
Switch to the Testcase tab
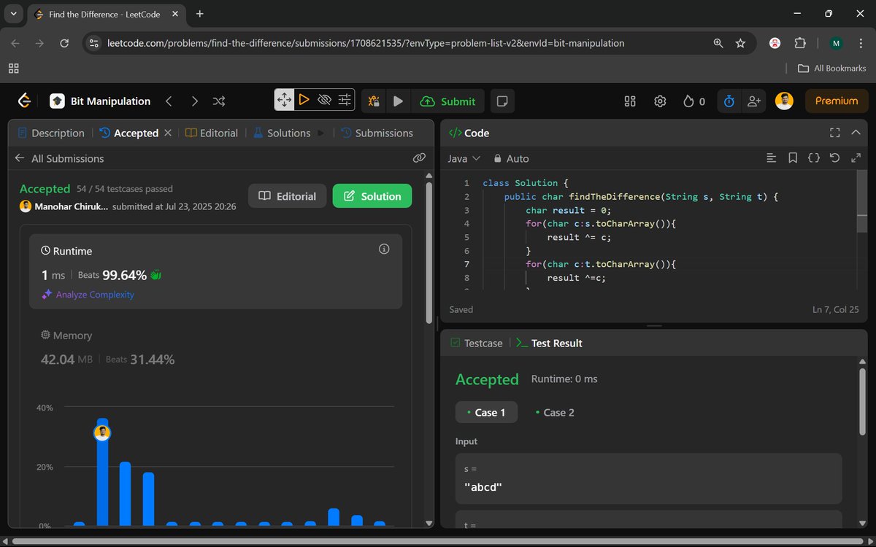(x=477, y=343)
